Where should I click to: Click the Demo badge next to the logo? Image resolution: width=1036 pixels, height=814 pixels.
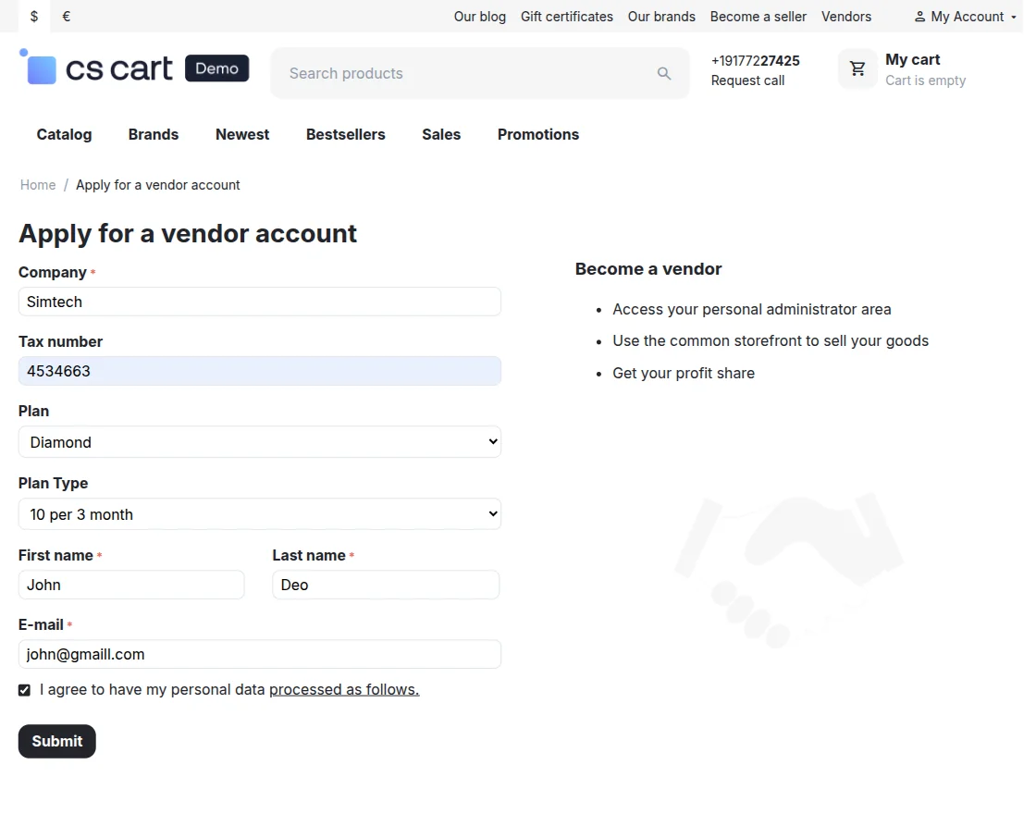point(216,68)
